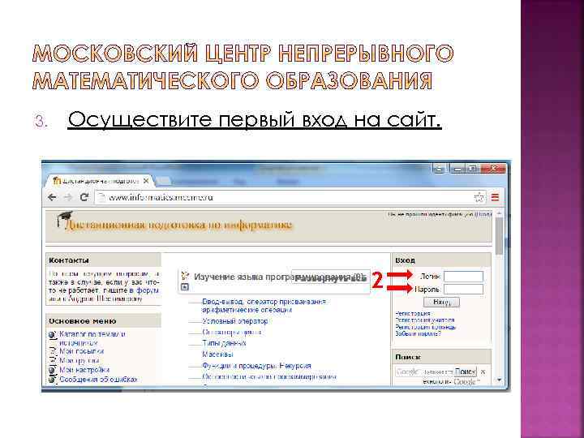Go back with the browser back arrow
Screen dimensions: 584x438
pos(52,197)
